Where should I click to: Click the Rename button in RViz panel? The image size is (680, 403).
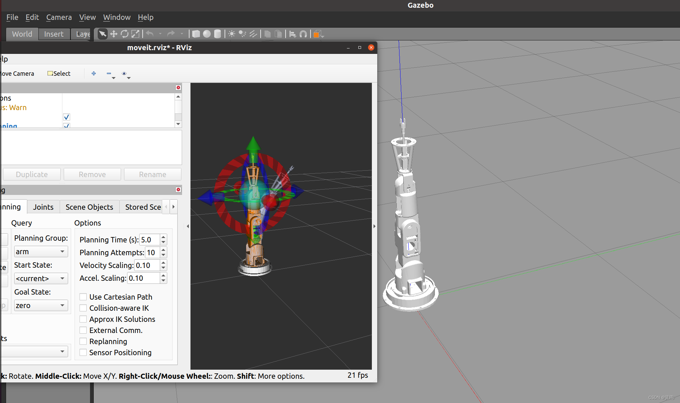pos(152,174)
